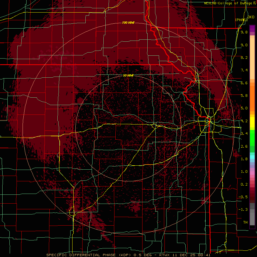Click the 9.8 value on the color scale

244,32
